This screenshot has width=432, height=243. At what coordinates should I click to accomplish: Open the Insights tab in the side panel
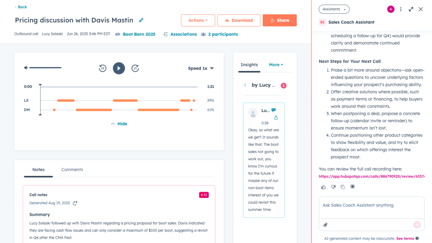pos(249,65)
